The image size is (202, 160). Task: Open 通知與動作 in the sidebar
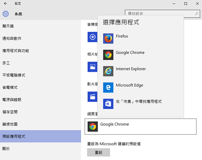point(40,38)
